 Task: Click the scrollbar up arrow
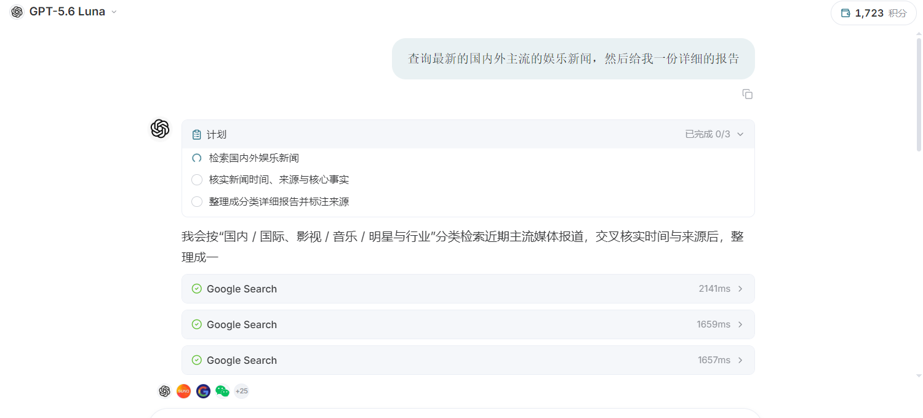[919, 34]
